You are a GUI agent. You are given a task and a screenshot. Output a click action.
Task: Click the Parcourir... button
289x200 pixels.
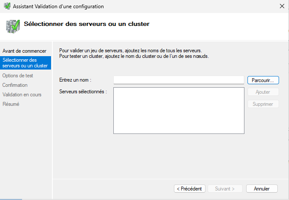click(x=263, y=80)
